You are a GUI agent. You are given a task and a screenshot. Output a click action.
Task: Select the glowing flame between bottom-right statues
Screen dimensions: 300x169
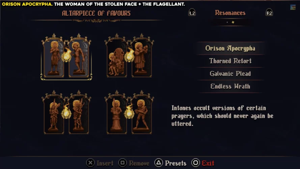(x=129, y=112)
